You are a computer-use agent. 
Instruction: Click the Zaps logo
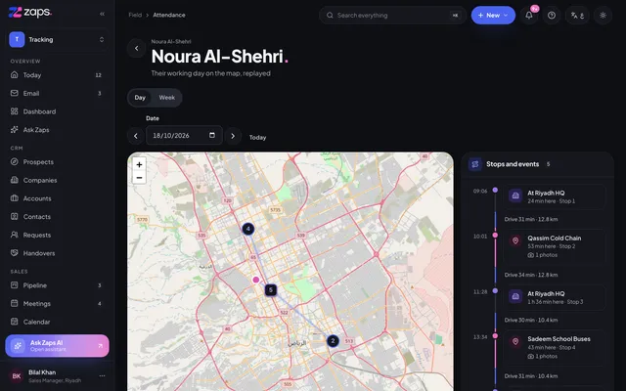pyautogui.click(x=30, y=13)
